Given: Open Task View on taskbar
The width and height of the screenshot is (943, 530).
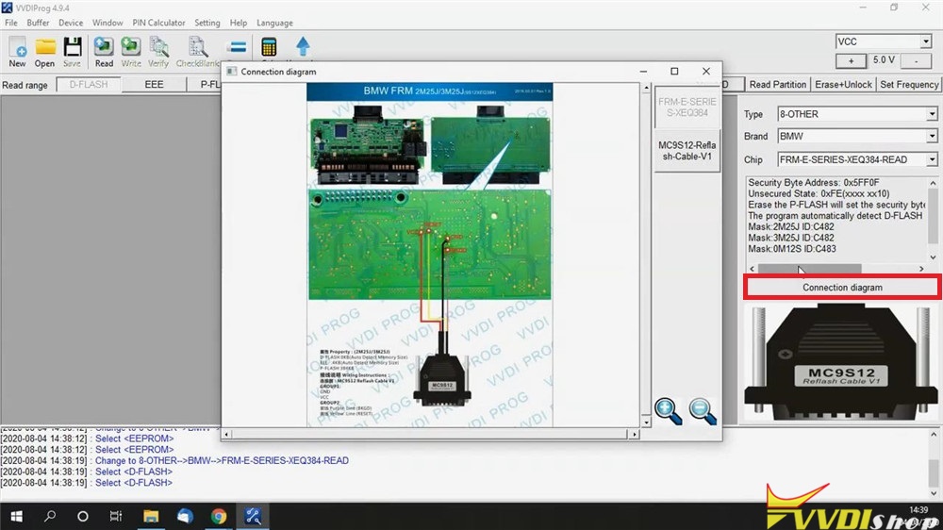Looking at the screenshot, I should [116, 516].
